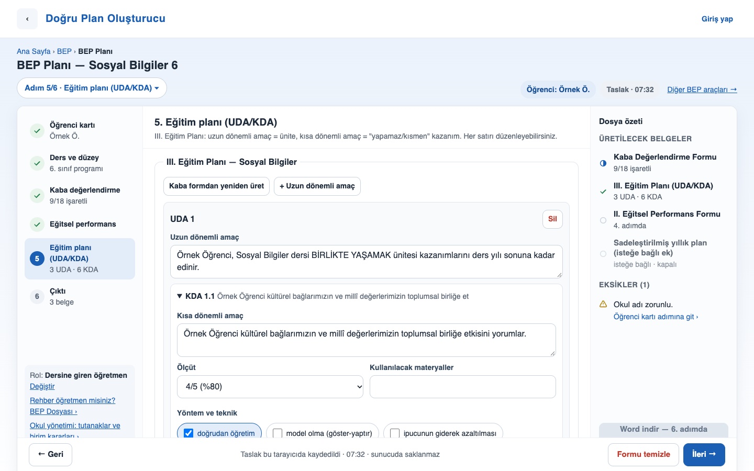Click the Ana Sayfa breadcrumb
Viewport: 754px width, 471px height.
click(34, 51)
